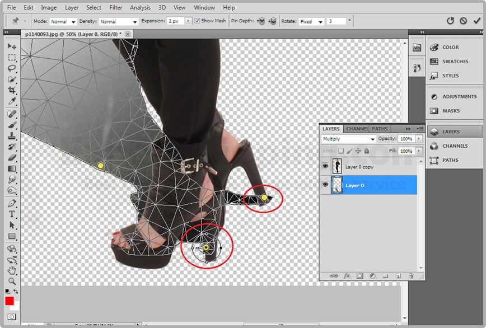Commit the puppet warp with the checkmark
The height and width of the screenshot is (328, 486).
pos(476,21)
